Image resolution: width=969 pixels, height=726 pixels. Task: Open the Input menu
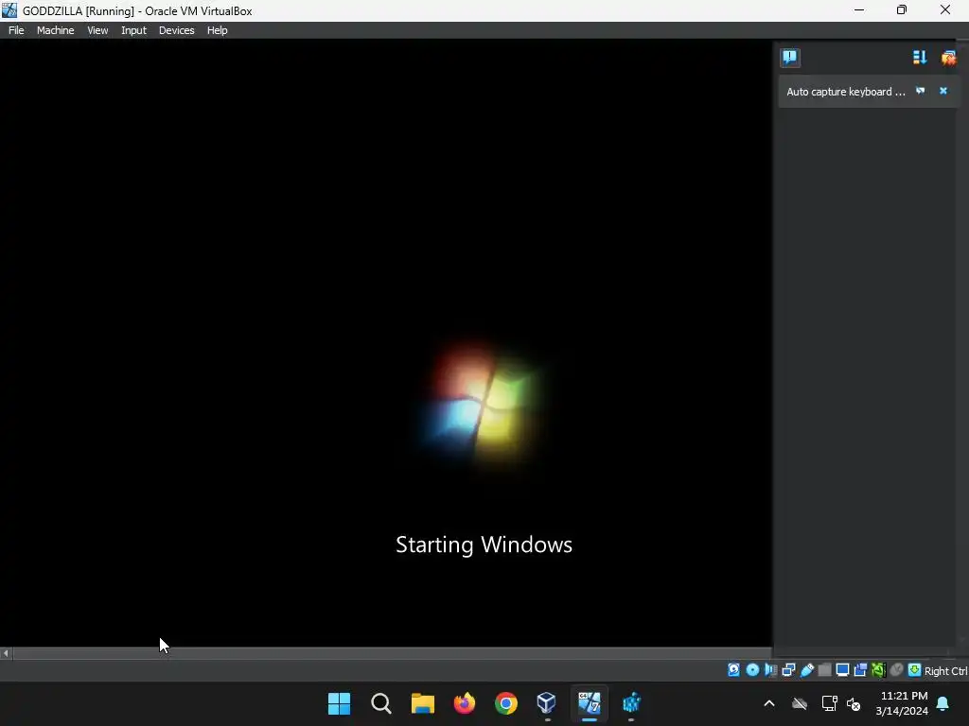click(133, 30)
